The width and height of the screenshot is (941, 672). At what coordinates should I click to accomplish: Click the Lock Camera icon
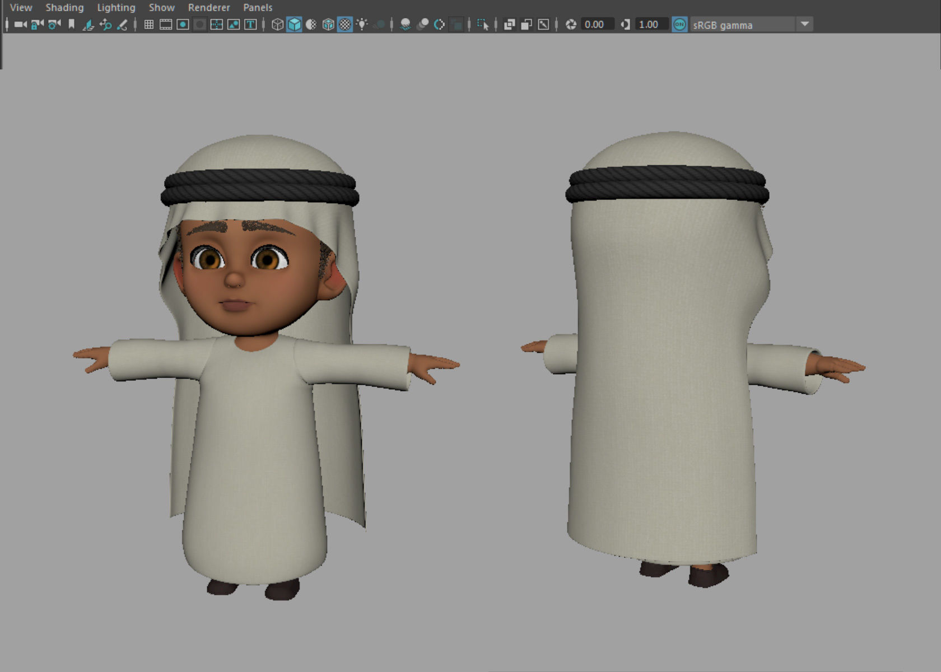pyautogui.click(x=37, y=24)
